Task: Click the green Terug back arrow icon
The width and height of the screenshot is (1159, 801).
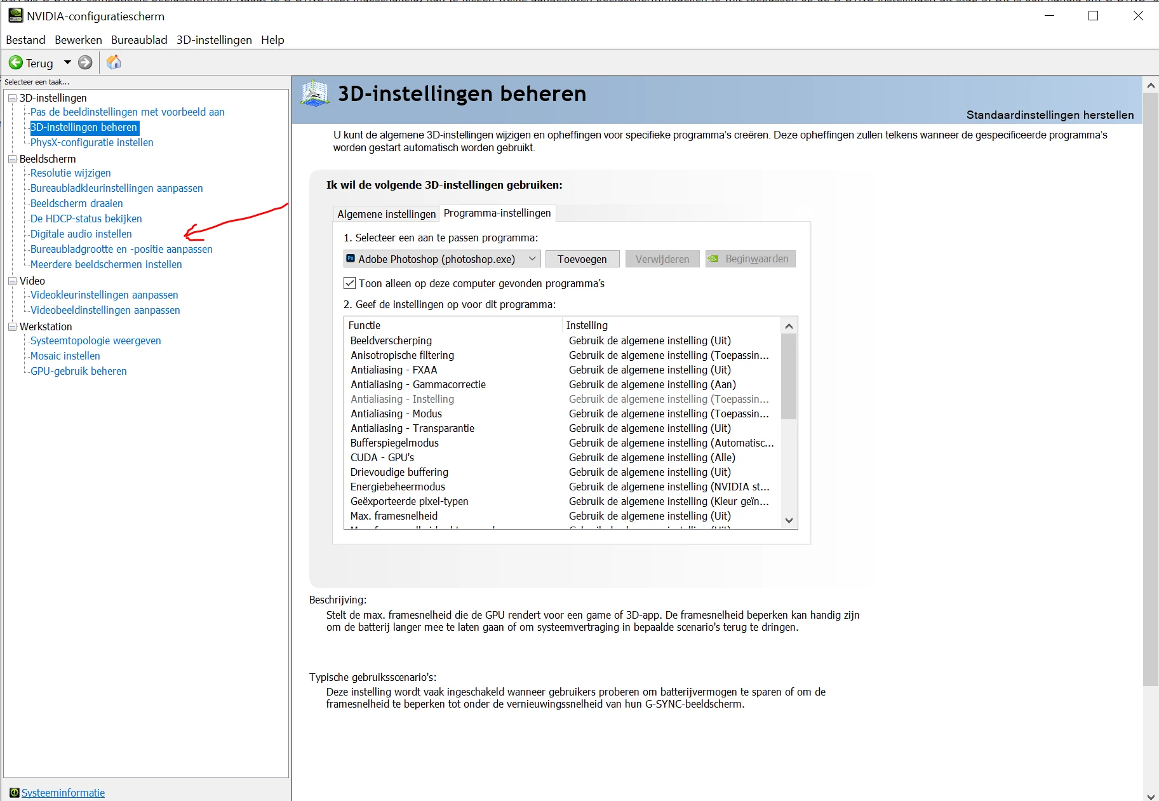Action: 16,63
